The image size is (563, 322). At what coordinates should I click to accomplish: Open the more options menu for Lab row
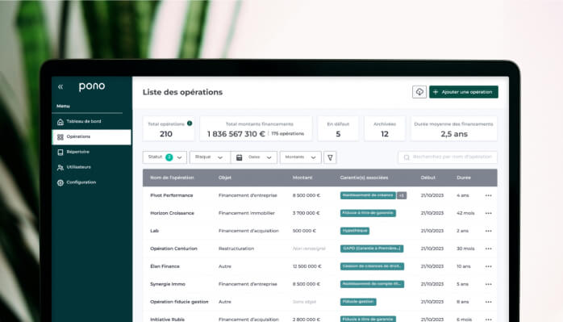(x=488, y=231)
